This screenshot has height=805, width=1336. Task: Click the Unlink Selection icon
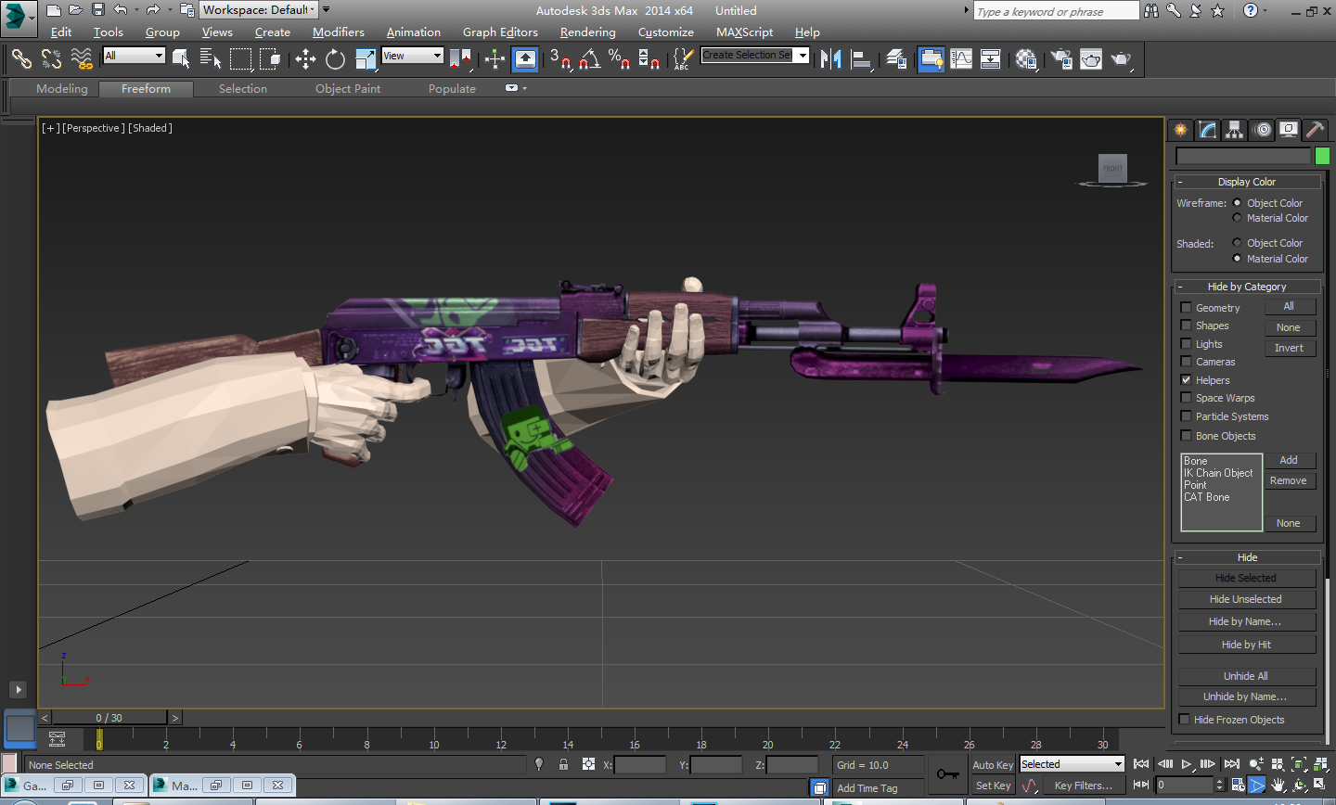coord(51,59)
